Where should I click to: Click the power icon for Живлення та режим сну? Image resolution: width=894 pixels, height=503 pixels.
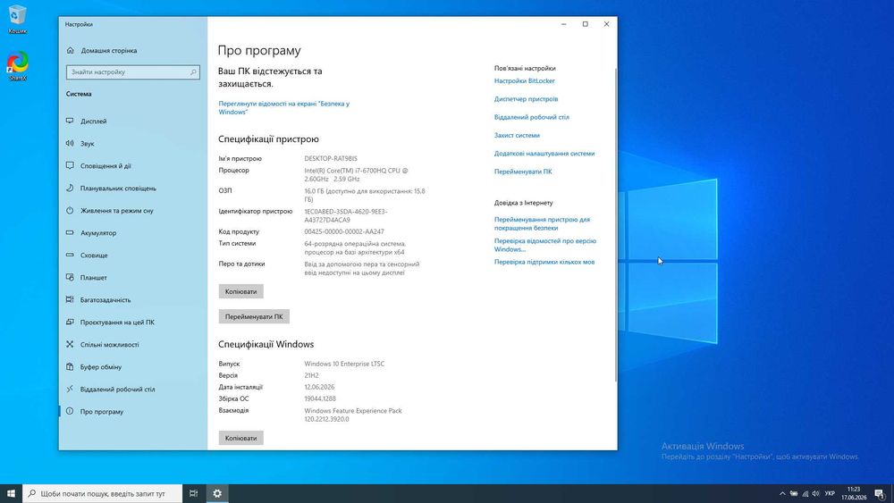pyautogui.click(x=70, y=210)
